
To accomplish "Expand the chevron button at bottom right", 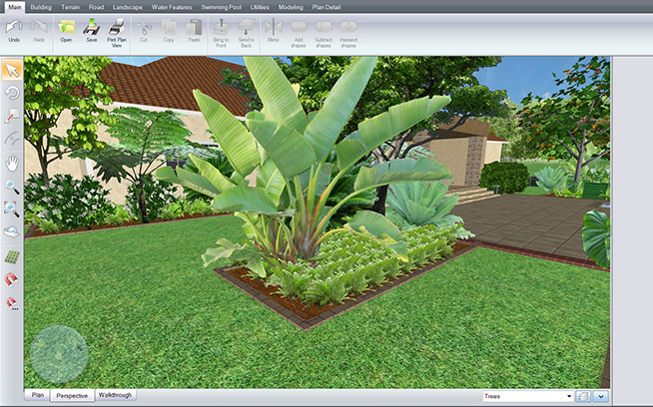I will point(601,396).
